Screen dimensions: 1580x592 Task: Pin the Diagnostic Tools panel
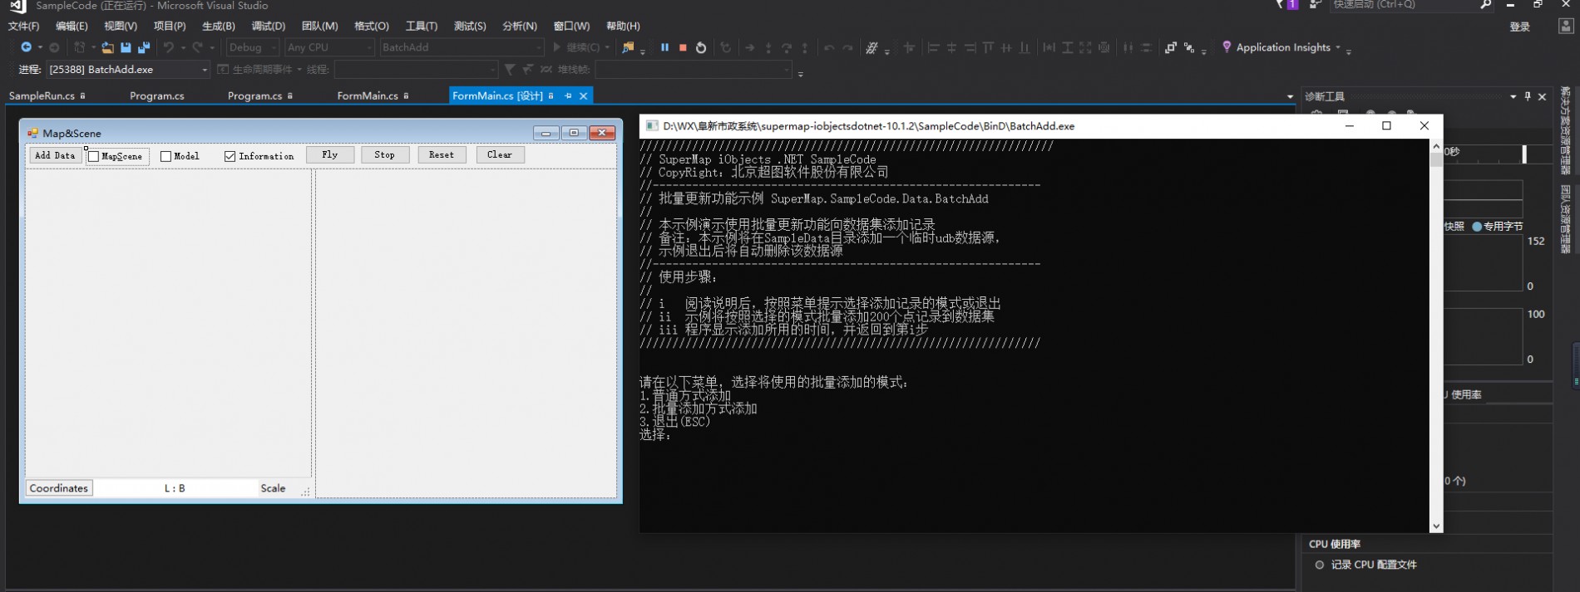(1528, 96)
